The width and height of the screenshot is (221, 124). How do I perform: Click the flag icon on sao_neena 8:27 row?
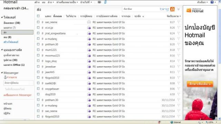[179, 22]
